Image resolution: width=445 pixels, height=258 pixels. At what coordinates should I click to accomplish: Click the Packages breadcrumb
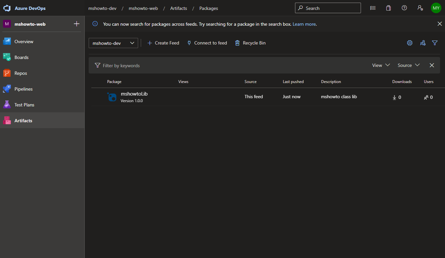pos(209,8)
